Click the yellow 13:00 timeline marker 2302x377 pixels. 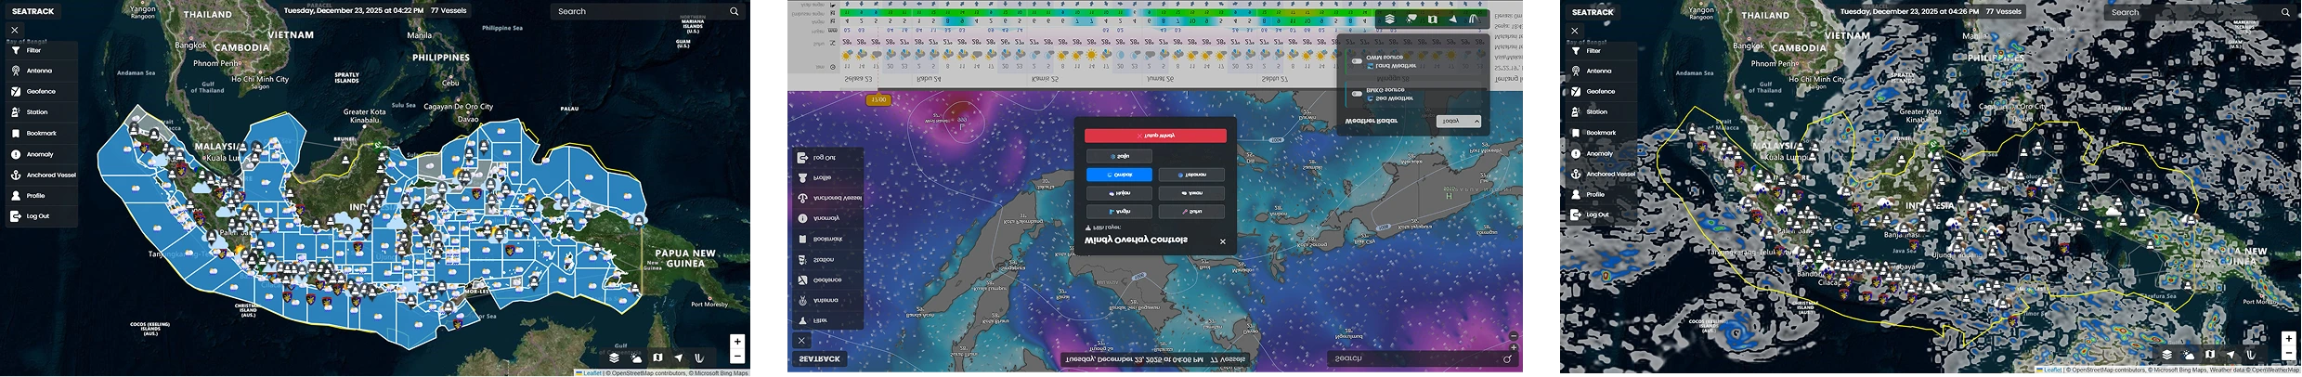pyautogui.click(x=878, y=99)
